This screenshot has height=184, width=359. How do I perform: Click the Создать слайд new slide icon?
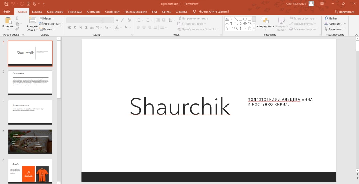[x=33, y=20]
